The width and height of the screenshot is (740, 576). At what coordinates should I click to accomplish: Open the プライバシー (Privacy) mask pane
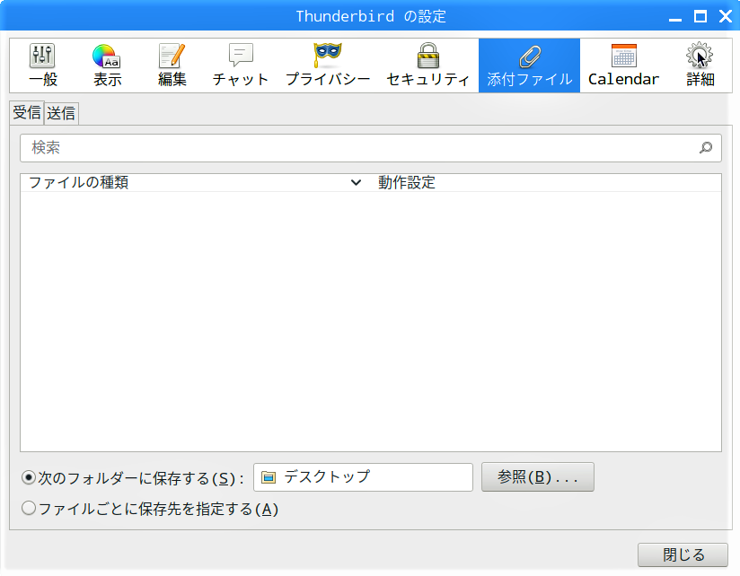click(x=328, y=65)
